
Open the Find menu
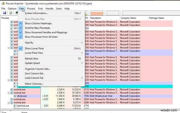tap(40, 9)
